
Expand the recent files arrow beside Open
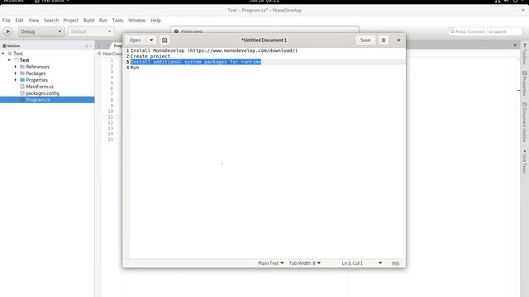(x=151, y=40)
